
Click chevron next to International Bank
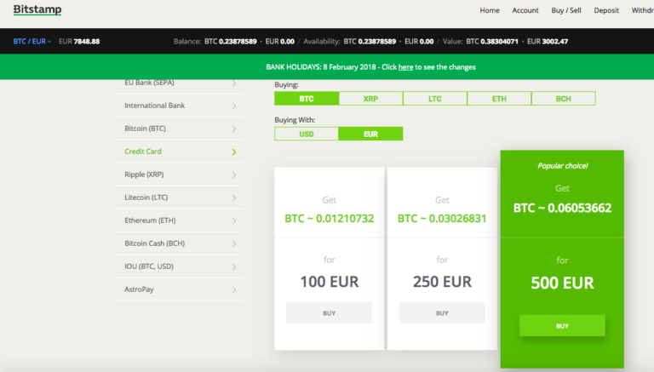click(234, 106)
